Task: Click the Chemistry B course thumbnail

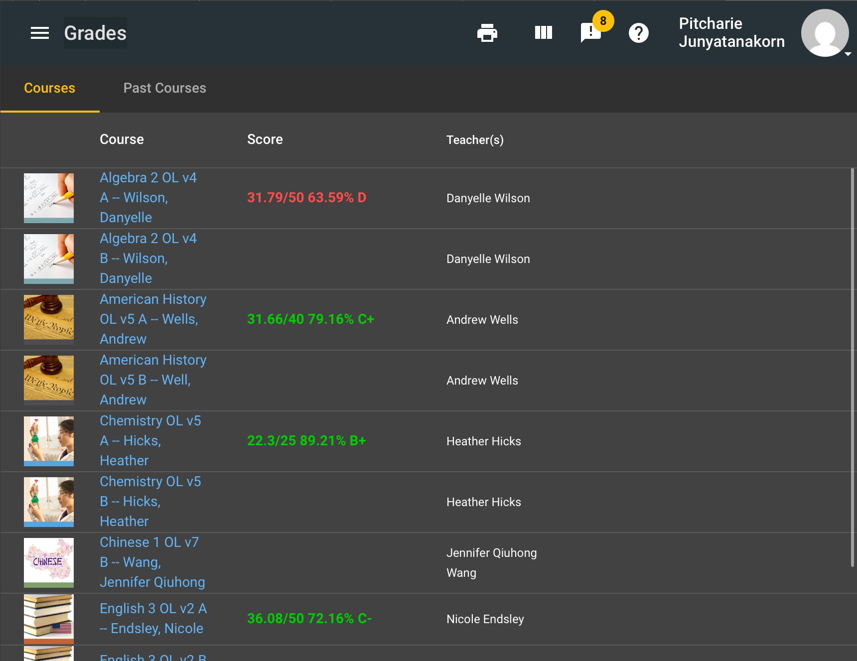Action: point(49,502)
